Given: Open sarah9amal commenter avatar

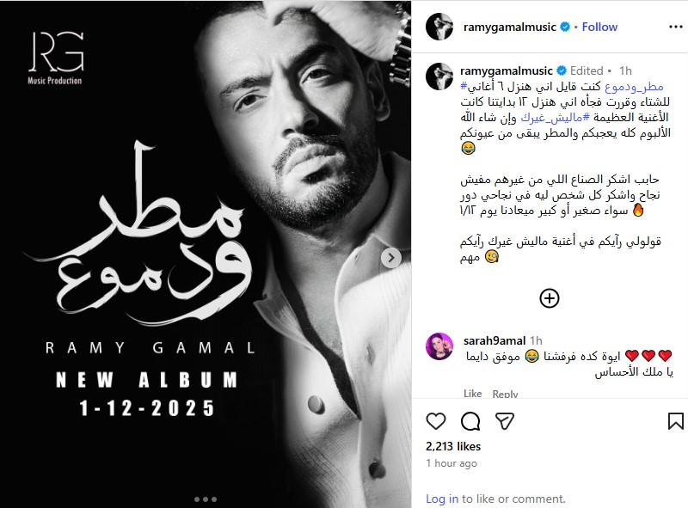Looking at the screenshot, I should pyautogui.click(x=439, y=346).
